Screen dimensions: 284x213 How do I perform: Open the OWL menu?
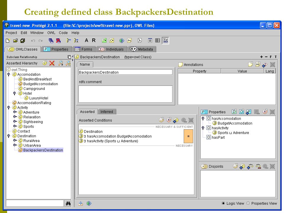tap(51, 33)
